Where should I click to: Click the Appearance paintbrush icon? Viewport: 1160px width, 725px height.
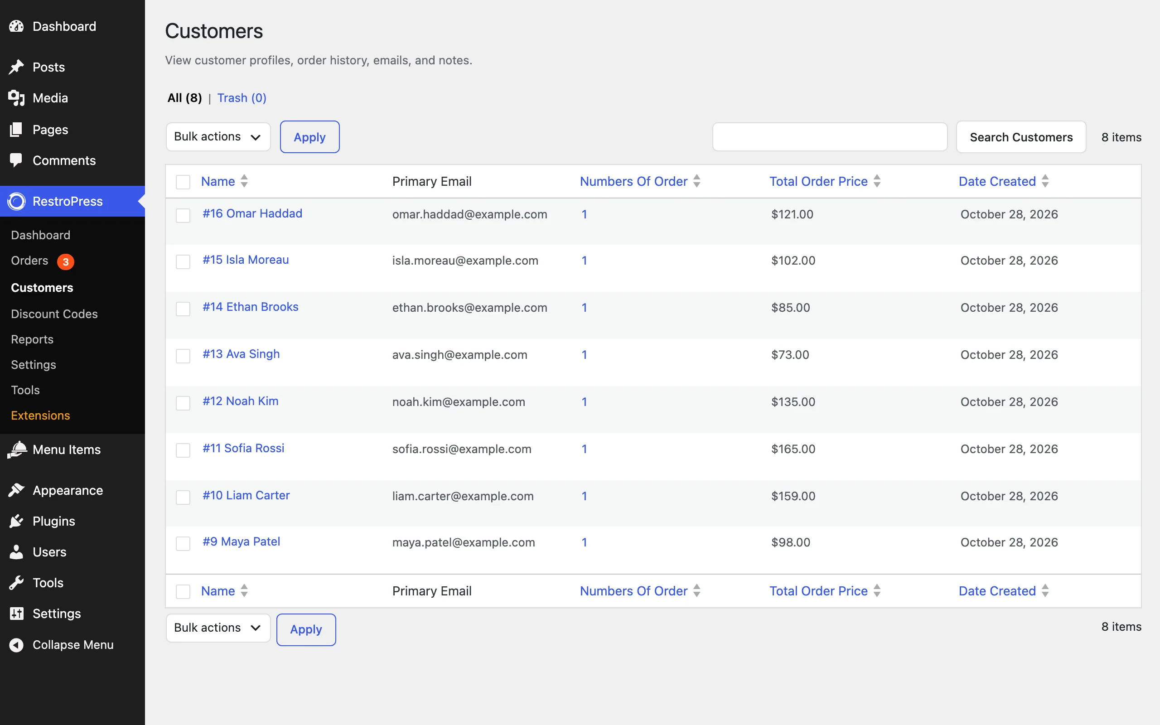click(x=16, y=490)
